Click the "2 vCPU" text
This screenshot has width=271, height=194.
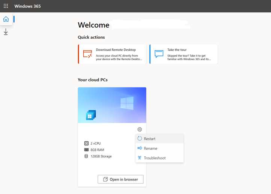(x=96, y=144)
